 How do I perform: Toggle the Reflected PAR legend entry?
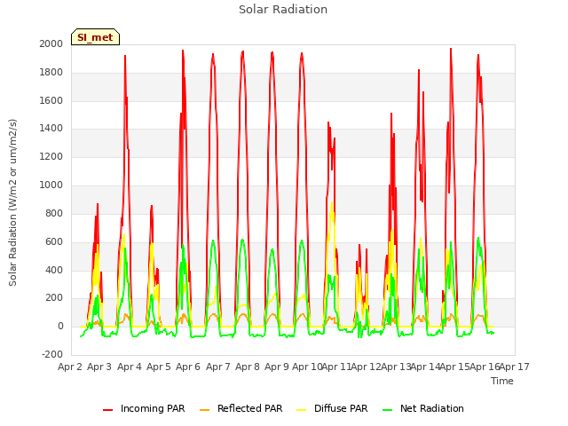tap(241, 408)
